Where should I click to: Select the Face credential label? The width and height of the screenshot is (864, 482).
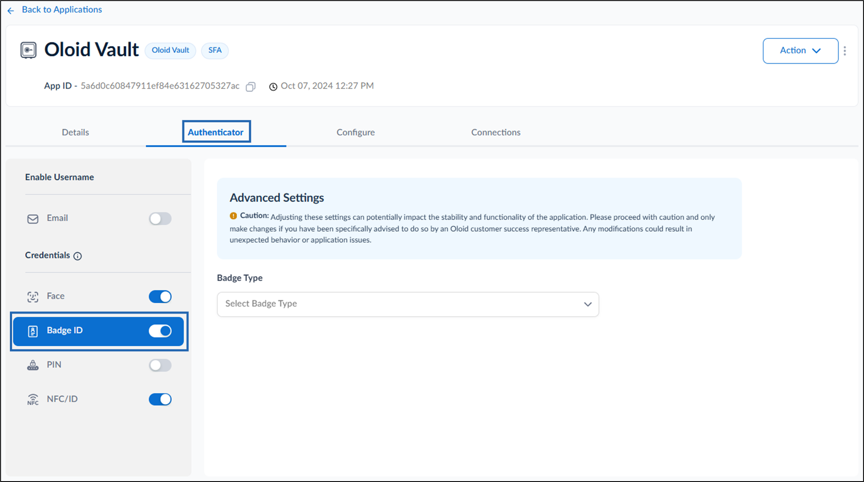click(x=56, y=296)
